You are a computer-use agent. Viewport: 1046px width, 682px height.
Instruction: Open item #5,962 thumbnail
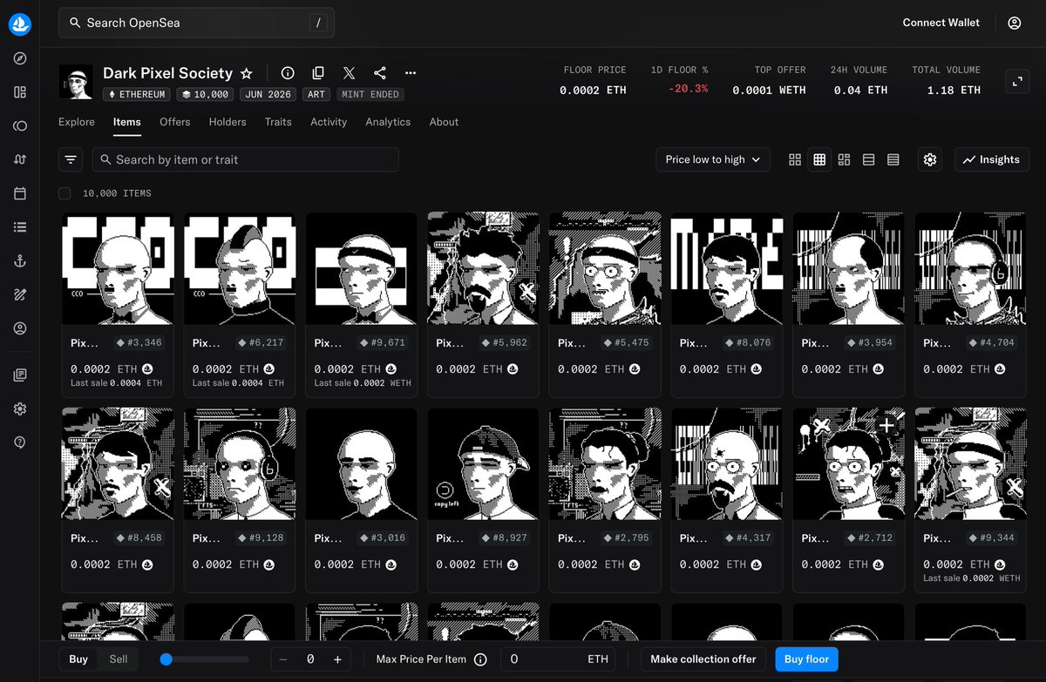[484, 268]
